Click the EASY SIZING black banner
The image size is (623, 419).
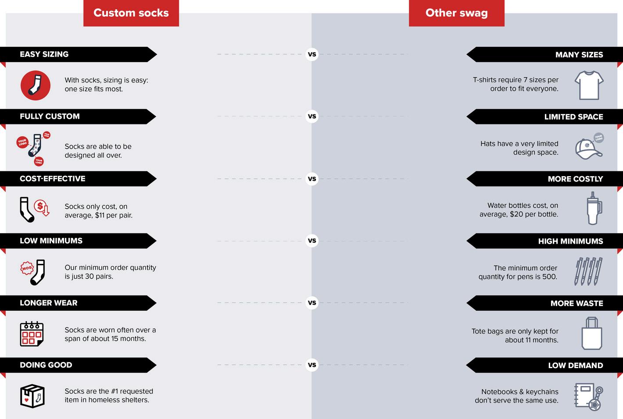pos(79,54)
